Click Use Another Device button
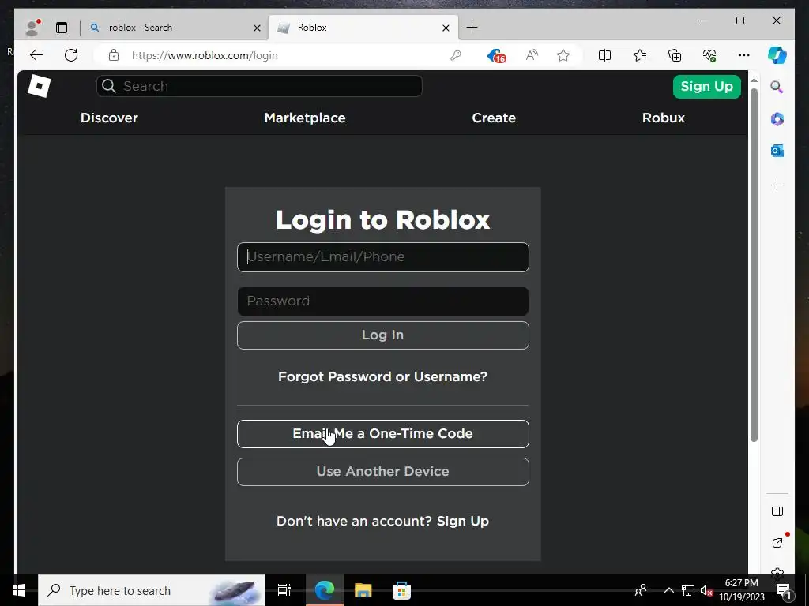809x606 pixels. 383,472
